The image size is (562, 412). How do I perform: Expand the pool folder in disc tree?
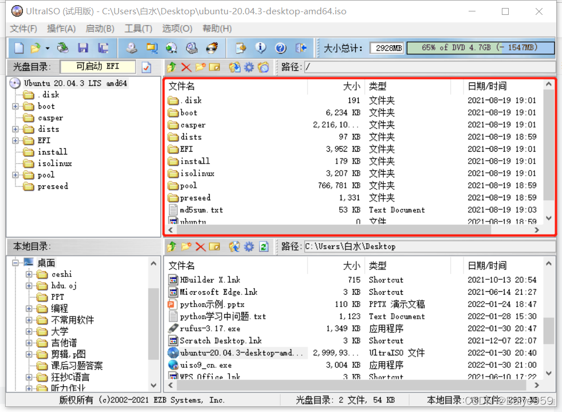15,175
